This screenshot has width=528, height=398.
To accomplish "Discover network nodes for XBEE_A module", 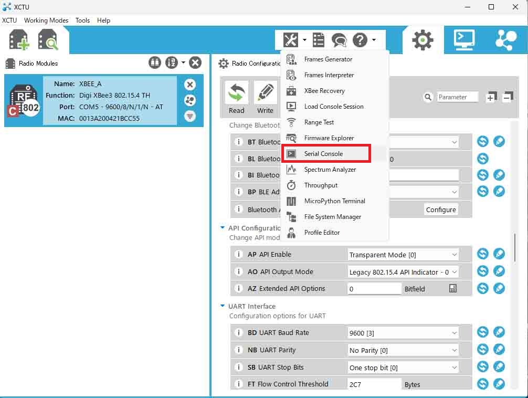I will tap(190, 100).
